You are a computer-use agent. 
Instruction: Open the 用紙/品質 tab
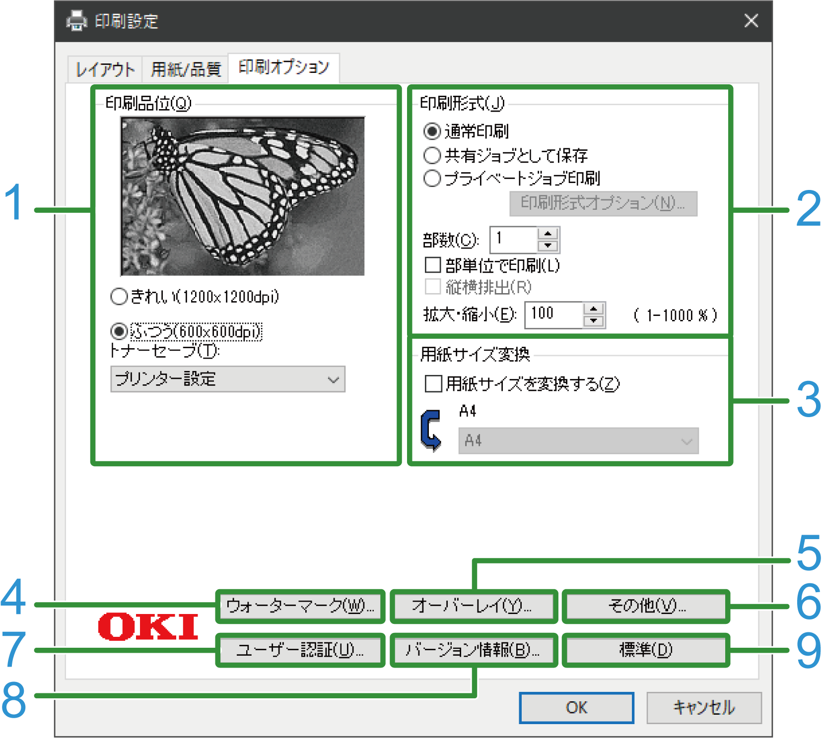pyautogui.click(x=185, y=69)
